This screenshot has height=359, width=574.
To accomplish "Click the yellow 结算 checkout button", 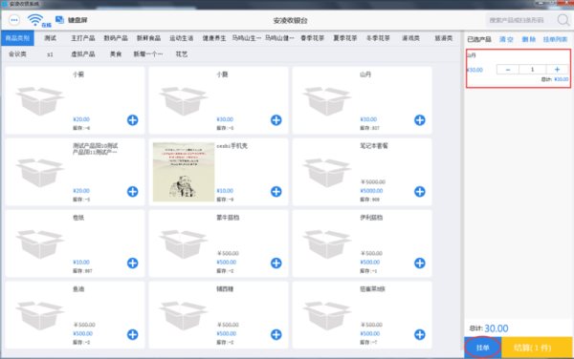I will tap(537, 348).
